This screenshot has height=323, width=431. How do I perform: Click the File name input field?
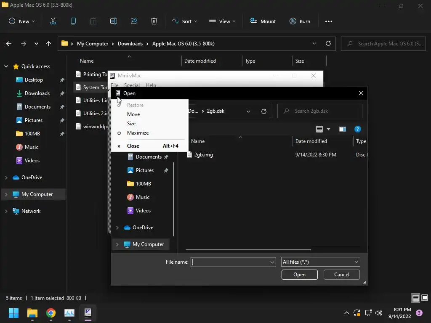coord(233,262)
